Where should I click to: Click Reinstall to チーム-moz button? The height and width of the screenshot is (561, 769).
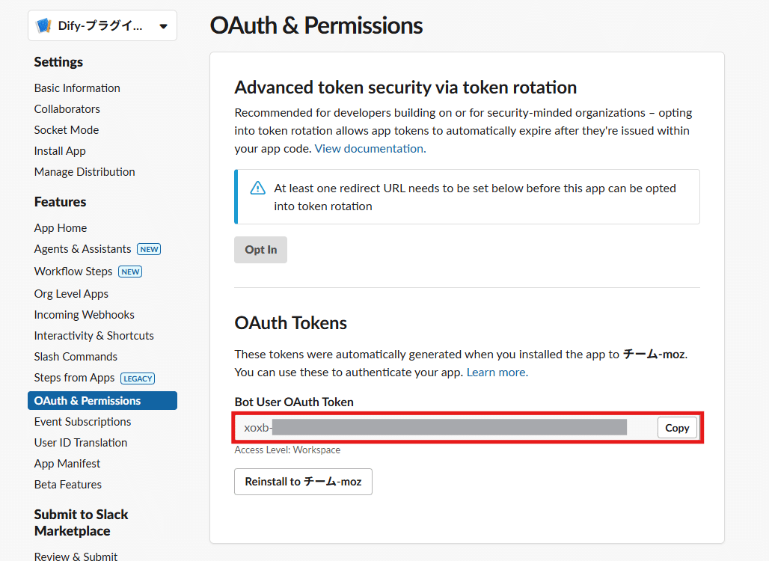[x=303, y=482]
